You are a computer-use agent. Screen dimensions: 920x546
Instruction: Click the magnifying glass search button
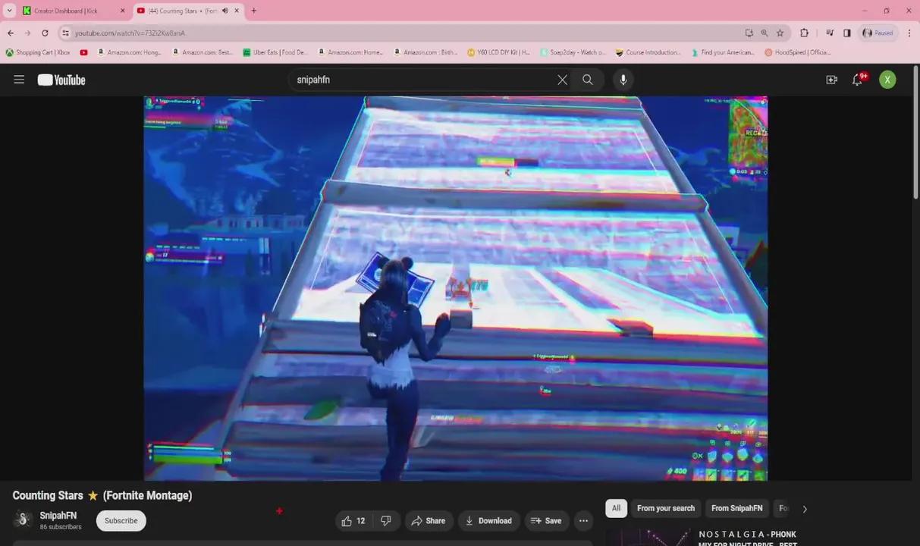coord(588,80)
